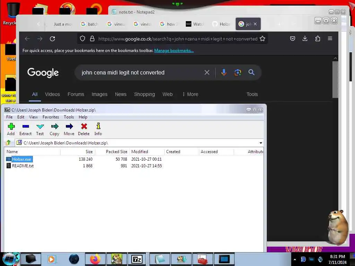Go forward in Firefox
The height and width of the screenshot is (266, 355).
click(40, 39)
